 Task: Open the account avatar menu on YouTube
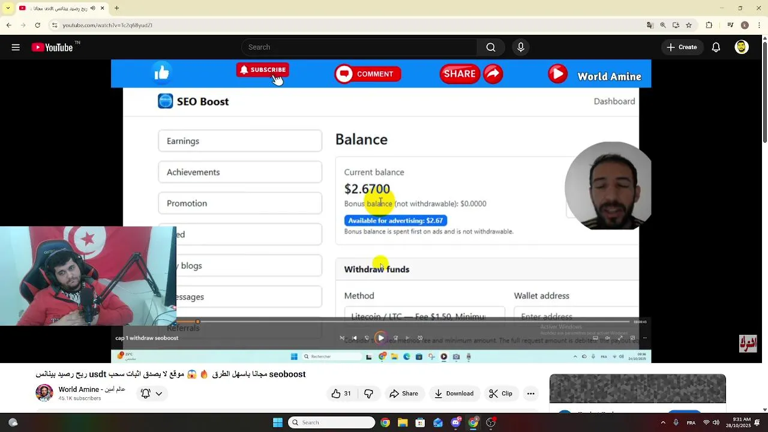(742, 47)
